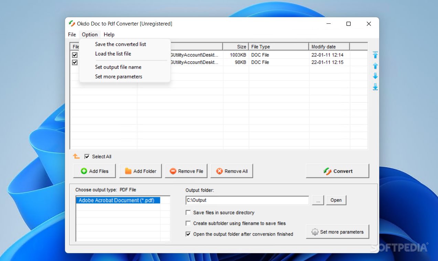Sort by the File Type column header
This screenshot has height=261, width=438.
[x=279, y=46]
